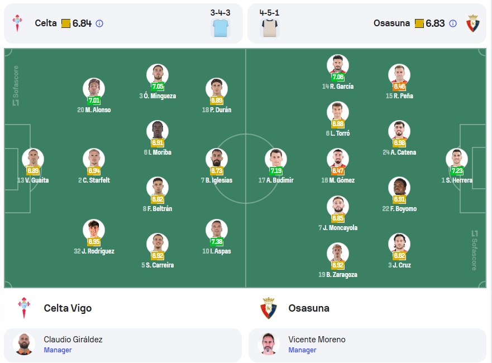Image resolution: width=492 pixels, height=363 pixels.
Task: Click the info icon beside Osasuna rating 6.83
Action: pyautogui.click(x=453, y=23)
